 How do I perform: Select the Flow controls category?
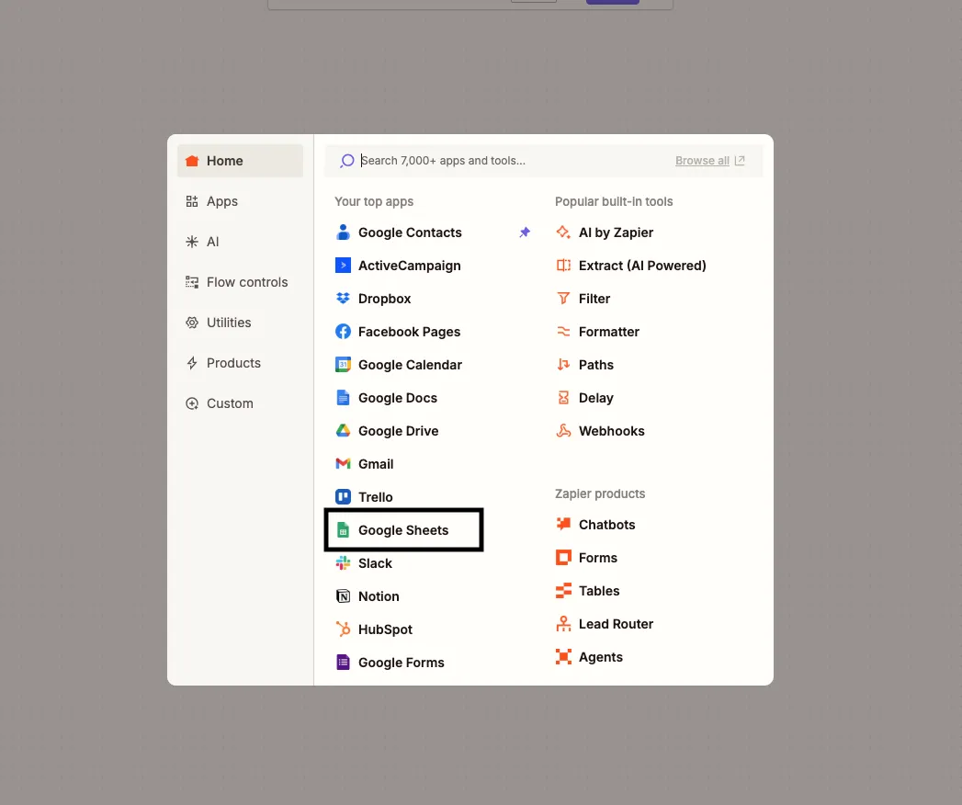pyautogui.click(x=240, y=282)
